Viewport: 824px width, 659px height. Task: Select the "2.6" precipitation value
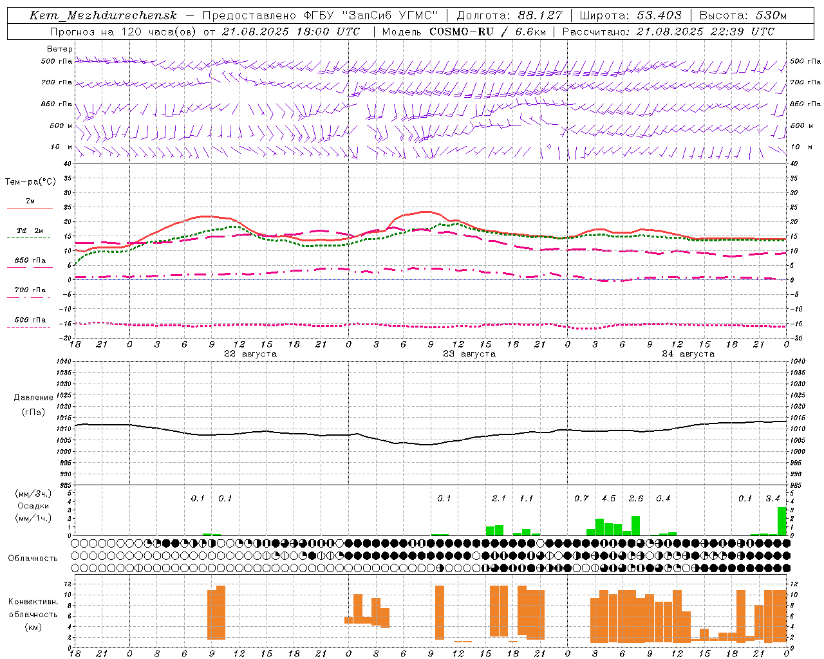[x=635, y=498]
